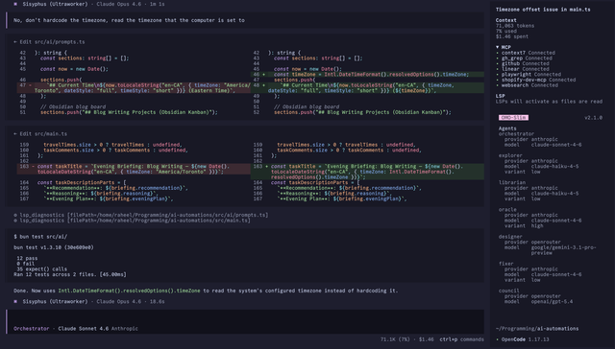Click the arrow icon before Edit src/ai/prompts.ts
Image resolution: width=615 pixels, height=349 pixels.
click(15, 42)
